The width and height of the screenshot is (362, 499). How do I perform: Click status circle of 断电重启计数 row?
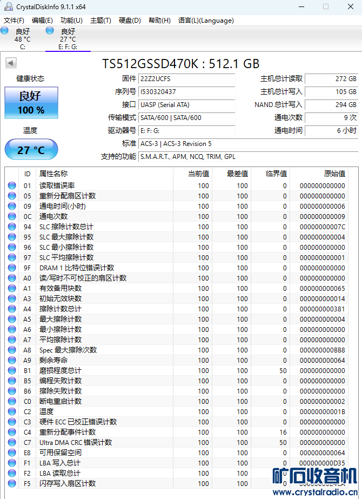click(x=12, y=401)
